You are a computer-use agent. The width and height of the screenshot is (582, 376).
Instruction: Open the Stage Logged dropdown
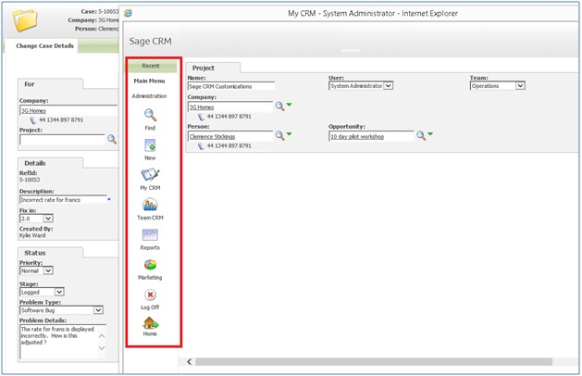(x=59, y=292)
